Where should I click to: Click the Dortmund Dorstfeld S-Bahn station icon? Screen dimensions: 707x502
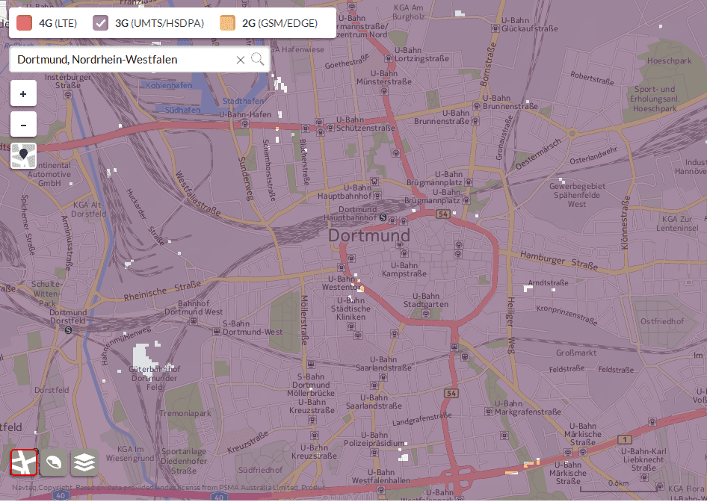[69, 330]
